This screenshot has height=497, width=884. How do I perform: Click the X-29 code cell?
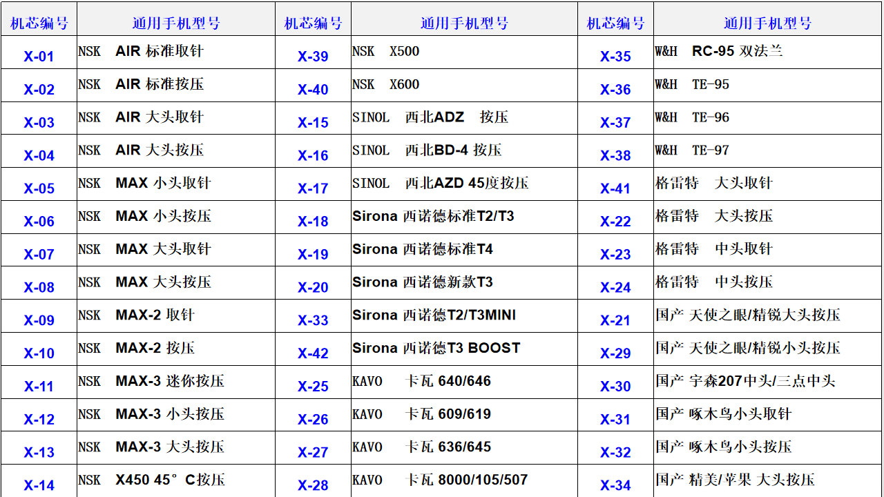tap(615, 349)
